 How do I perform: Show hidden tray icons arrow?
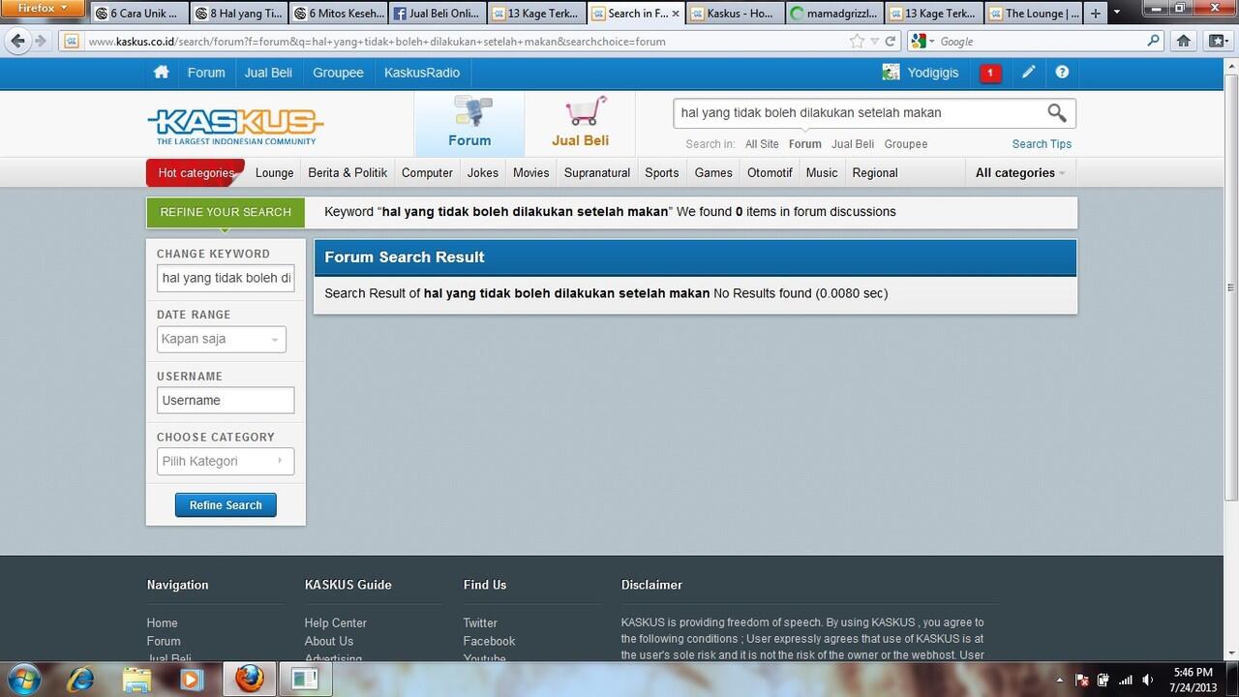point(1058,680)
